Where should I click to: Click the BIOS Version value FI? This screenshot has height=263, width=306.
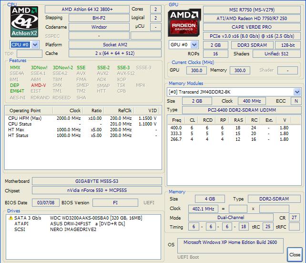pos(115,203)
